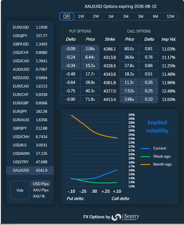The image size is (184, 225).
Task: Click the options expiring 2026-08-10 title
Action: [x=120, y=6]
